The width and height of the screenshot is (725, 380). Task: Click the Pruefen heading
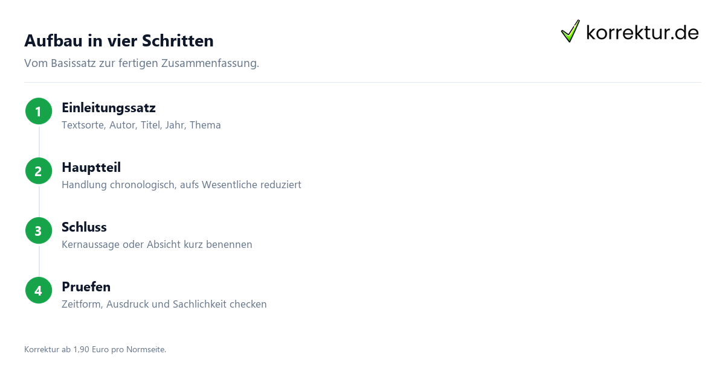[x=86, y=287]
